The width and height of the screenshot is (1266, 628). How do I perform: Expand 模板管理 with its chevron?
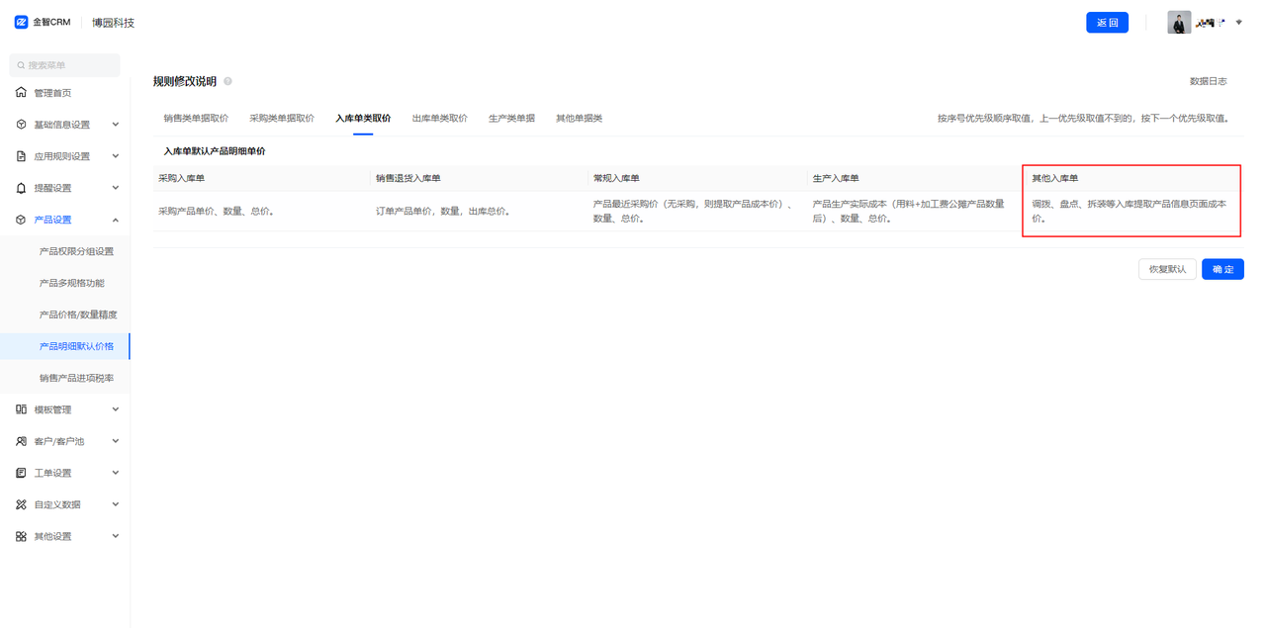pos(116,409)
